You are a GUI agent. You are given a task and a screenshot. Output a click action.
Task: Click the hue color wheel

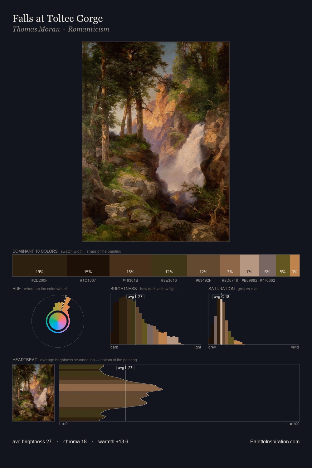(x=58, y=321)
